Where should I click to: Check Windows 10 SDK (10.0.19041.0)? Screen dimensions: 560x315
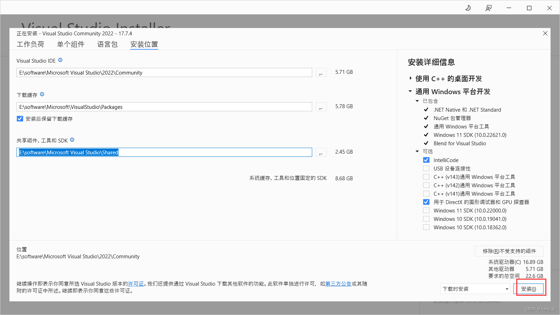tap(426, 219)
